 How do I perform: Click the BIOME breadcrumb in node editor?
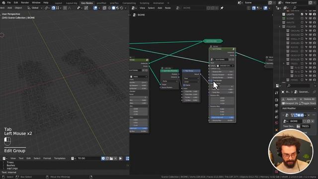[141, 15]
